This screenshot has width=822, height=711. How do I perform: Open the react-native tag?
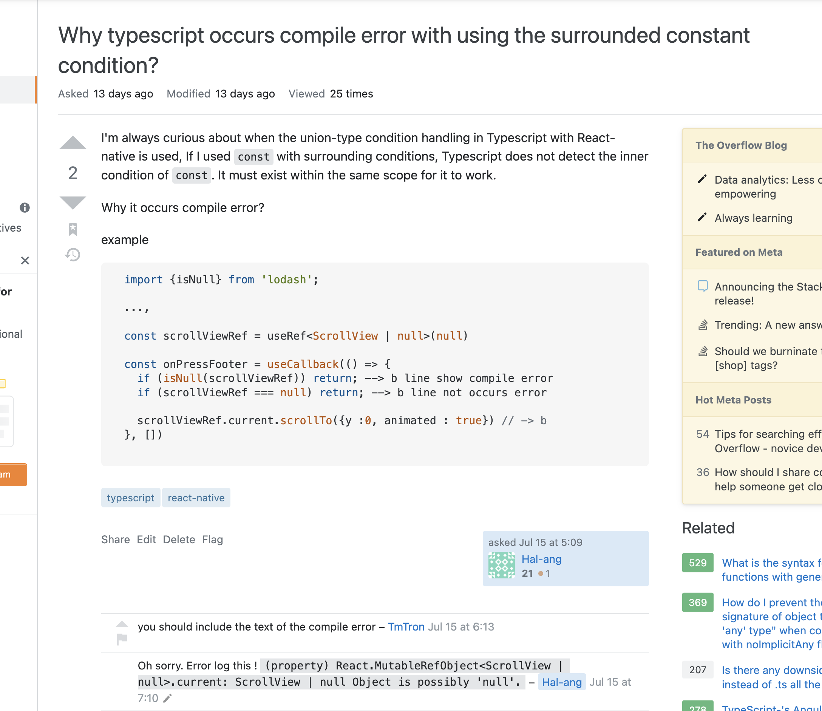196,498
